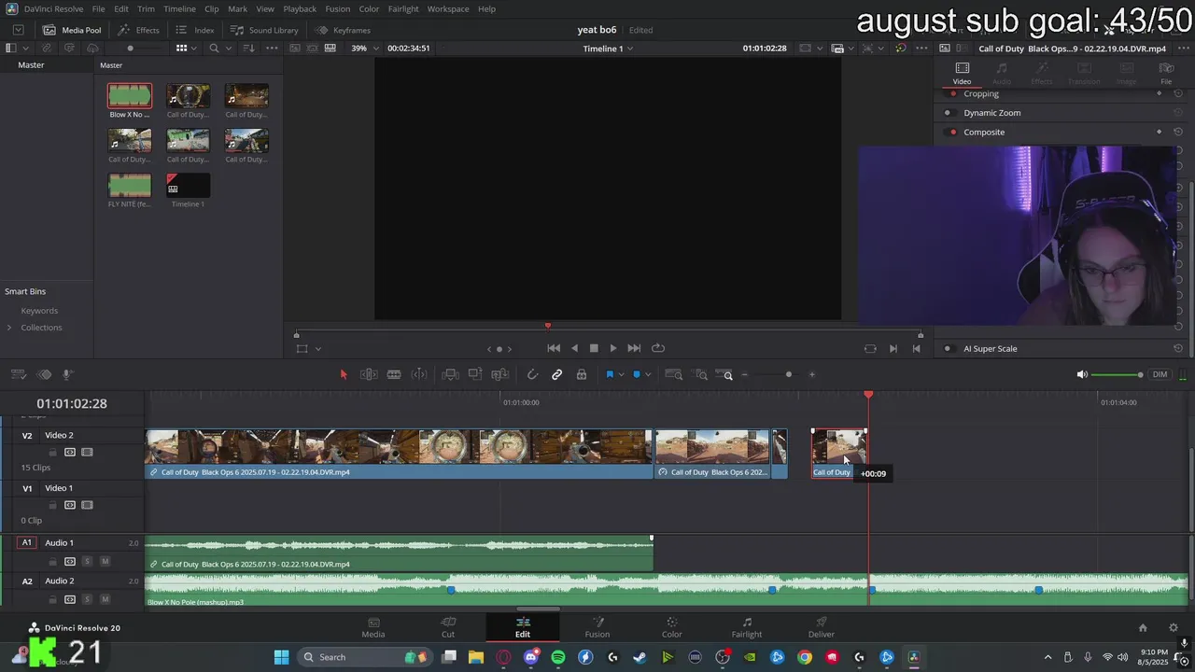Open the Media Pool panel
Viewport: 1195px width, 672px height.
[x=72, y=30]
